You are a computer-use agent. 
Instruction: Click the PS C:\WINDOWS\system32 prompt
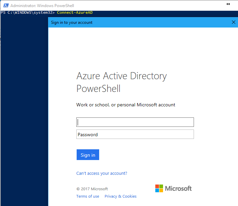28,13
